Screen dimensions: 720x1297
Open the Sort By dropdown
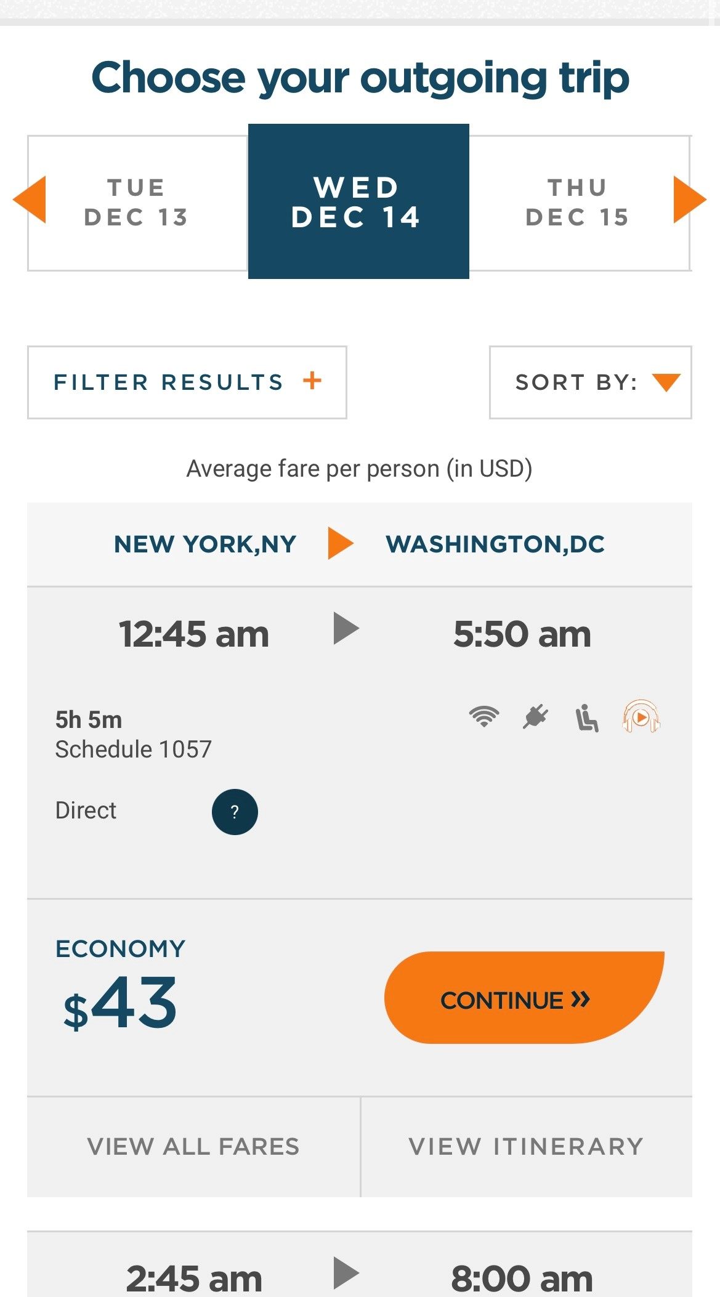[590, 382]
